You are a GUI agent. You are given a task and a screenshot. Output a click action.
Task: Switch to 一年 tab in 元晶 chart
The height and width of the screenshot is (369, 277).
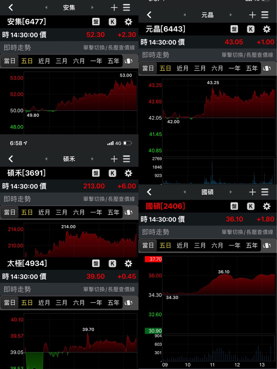tap(234, 68)
